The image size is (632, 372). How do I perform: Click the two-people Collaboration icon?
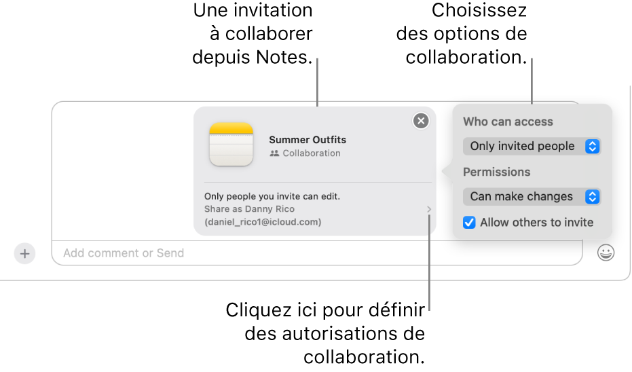[x=274, y=153]
